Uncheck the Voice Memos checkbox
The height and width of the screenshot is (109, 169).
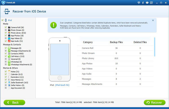pyautogui.click(x=6, y=80)
